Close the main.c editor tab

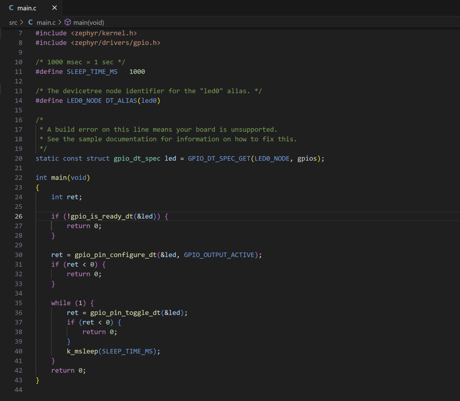click(x=54, y=8)
